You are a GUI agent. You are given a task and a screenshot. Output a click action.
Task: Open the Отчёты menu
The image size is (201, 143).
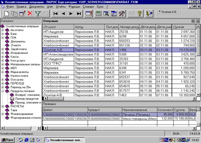click(x=61, y=7)
